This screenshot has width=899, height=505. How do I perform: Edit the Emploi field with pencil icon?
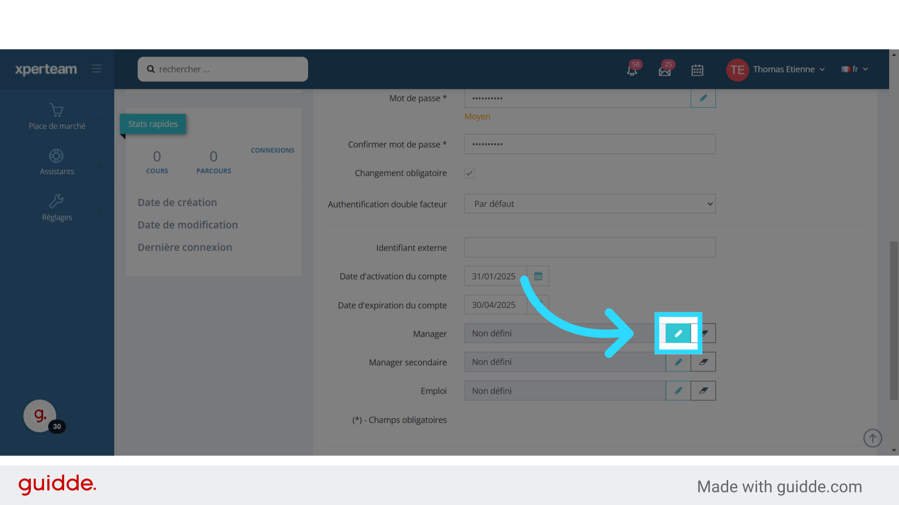[x=678, y=390]
